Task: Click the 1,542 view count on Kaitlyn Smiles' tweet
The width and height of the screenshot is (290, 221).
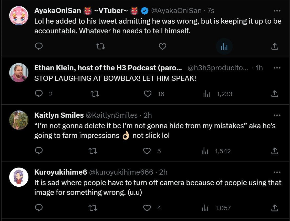Action: tap(223, 151)
